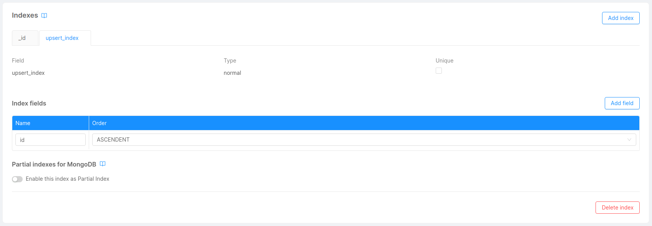Click the red Delete index button
This screenshot has height=226, width=652.
pyautogui.click(x=617, y=208)
